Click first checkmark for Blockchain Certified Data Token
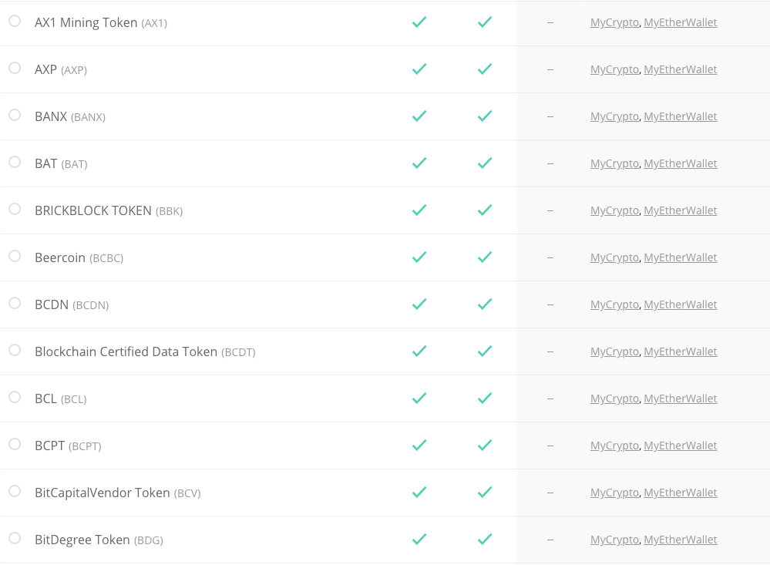Viewport: 770px width, 565px height. click(x=419, y=351)
